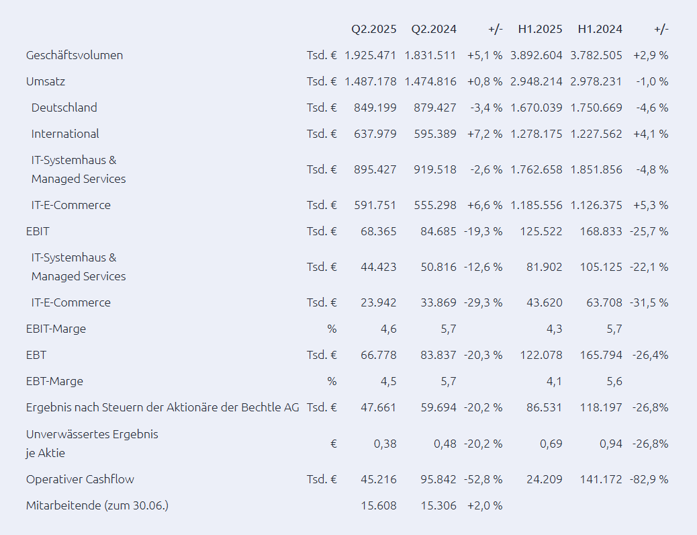This screenshot has height=535, width=697.
Task: Click the 15.608 employee count
Action: coord(378,505)
